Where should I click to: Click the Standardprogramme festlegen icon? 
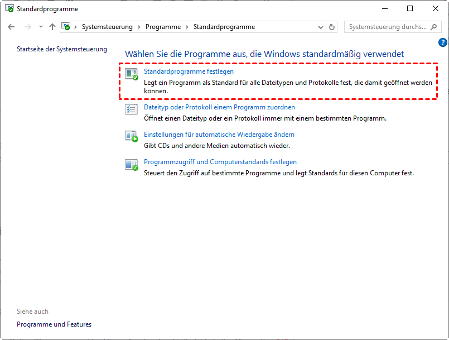point(132,74)
